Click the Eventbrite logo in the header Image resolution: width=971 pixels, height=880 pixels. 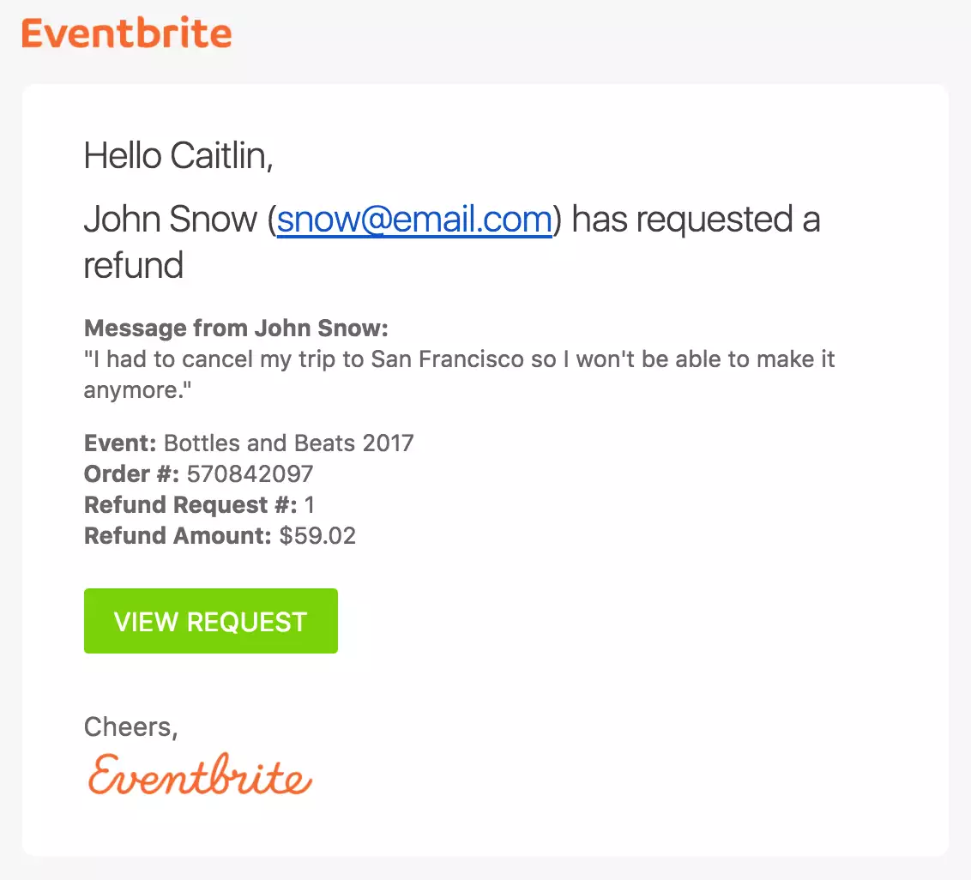coord(127,34)
